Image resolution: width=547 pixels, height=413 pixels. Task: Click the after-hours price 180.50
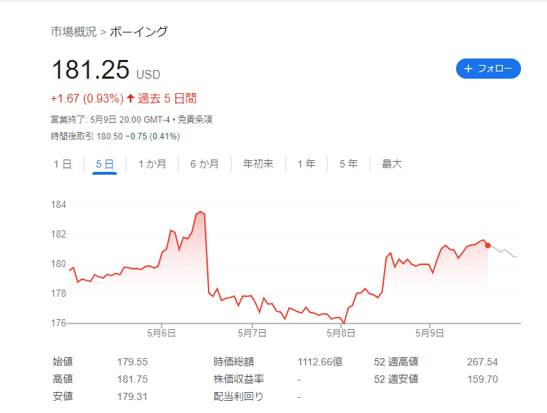[x=110, y=136]
